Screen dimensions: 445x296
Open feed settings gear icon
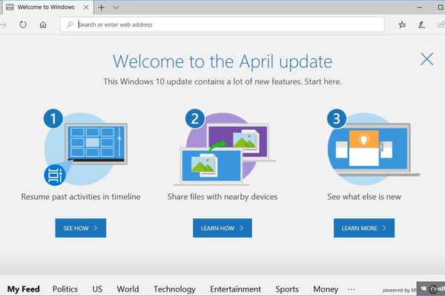433,289
